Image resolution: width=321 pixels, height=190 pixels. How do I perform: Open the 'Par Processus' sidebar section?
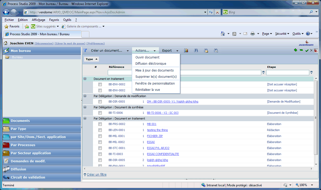(x=23, y=145)
